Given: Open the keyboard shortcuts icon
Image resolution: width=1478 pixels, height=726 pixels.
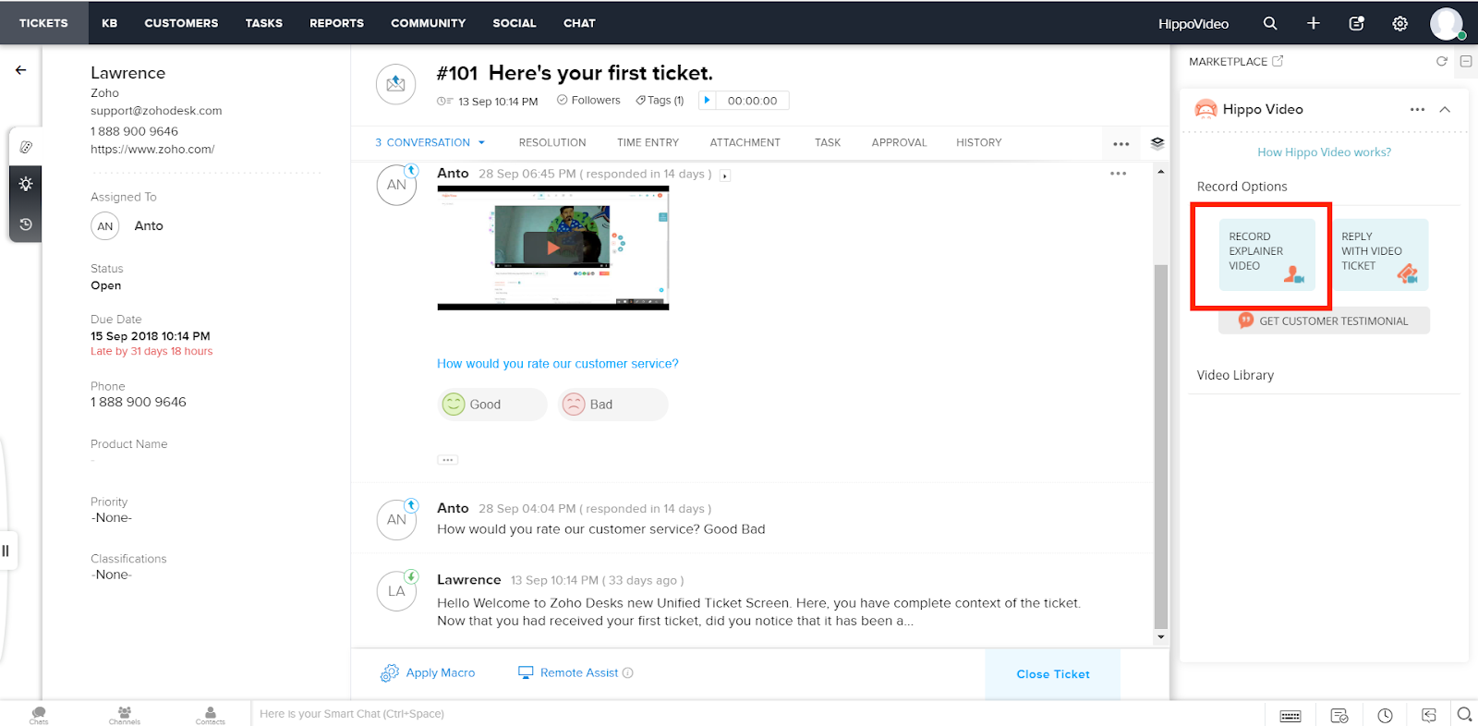Looking at the screenshot, I should (1290, 715).
